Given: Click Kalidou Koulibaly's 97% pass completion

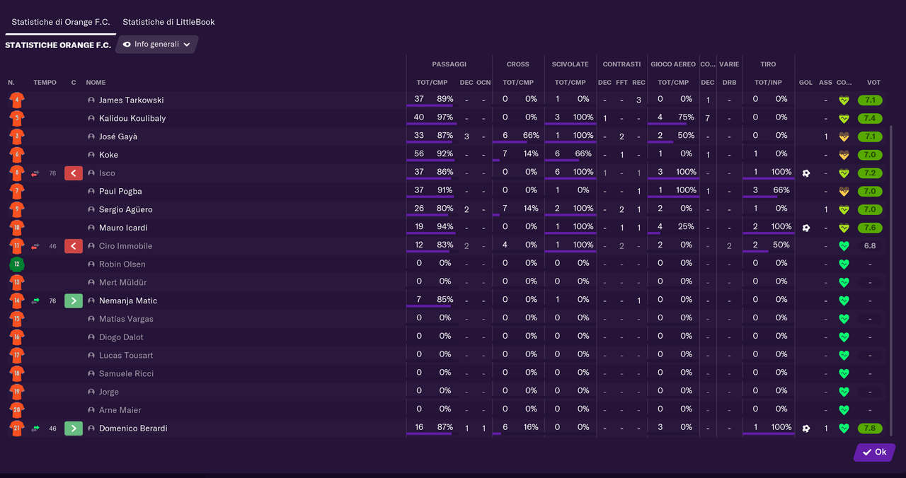Looking at the screenshot, I should click(445, 117).
